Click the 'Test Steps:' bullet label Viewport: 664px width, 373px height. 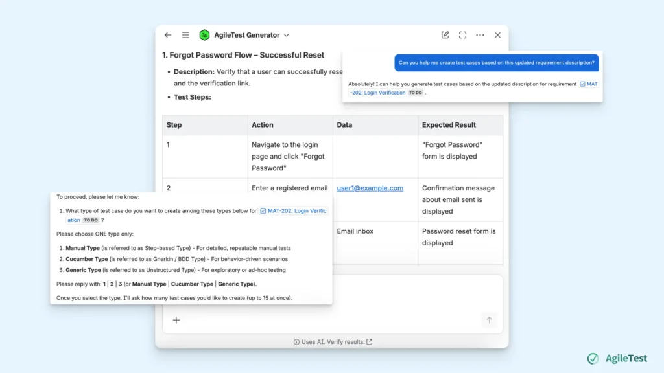(x=192, y=97)
